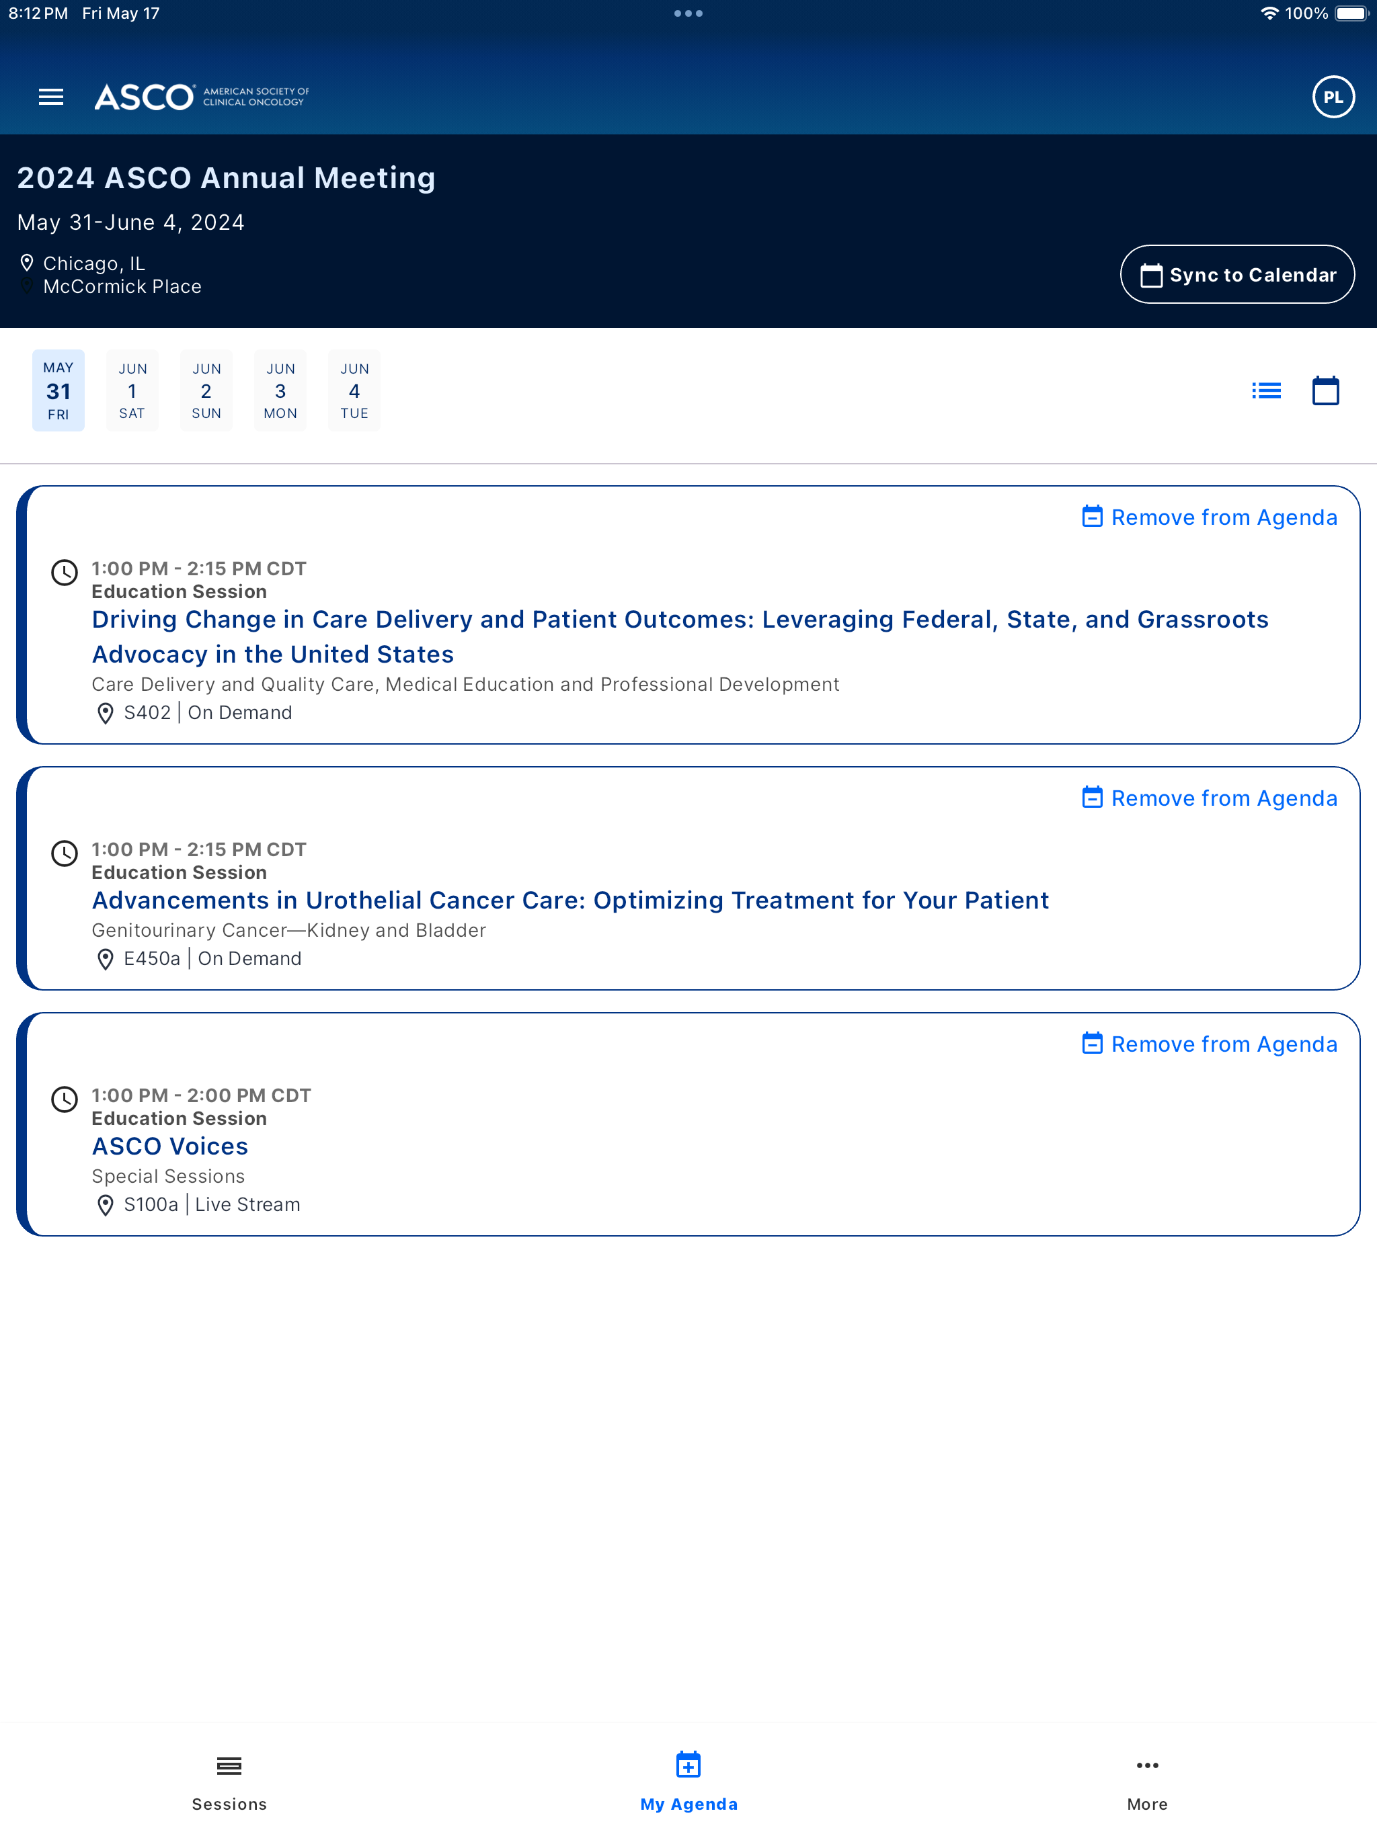The width and height of the screenshot is (1377, 1836).
Task: Switch to list view icon
Action: point(1265,391)
